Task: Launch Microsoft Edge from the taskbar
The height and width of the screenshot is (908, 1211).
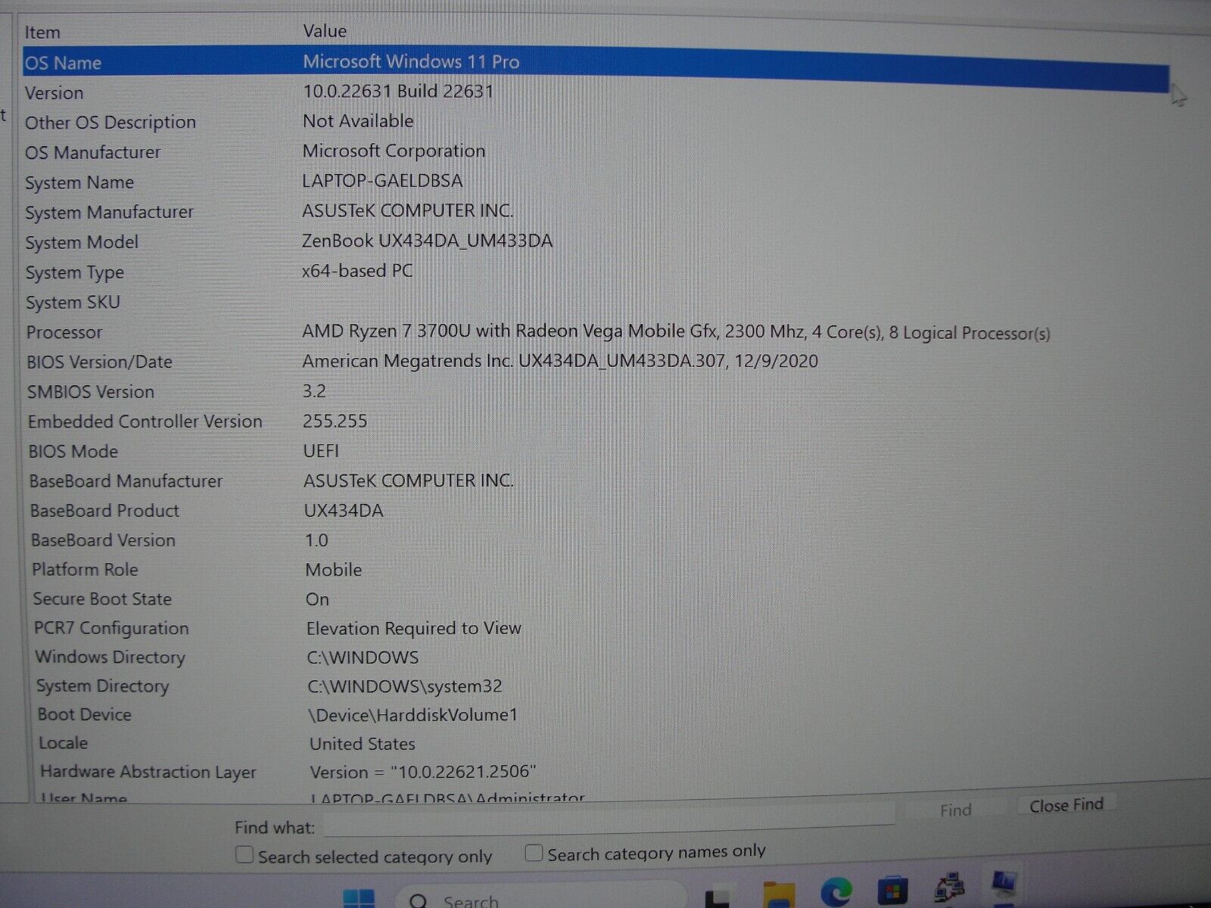Action: tap(836, 893)
